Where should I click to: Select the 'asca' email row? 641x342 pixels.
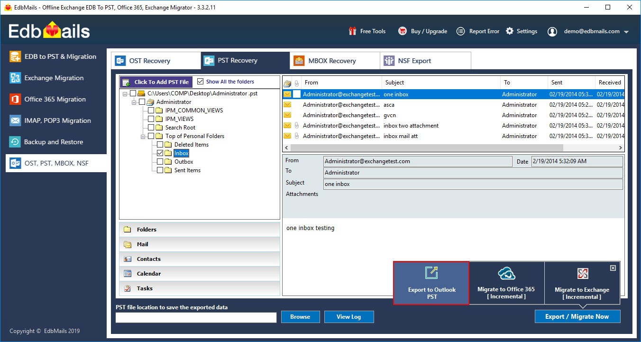click(453, 105)
